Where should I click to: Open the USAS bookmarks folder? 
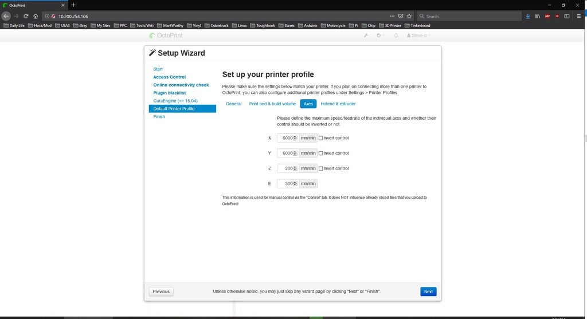62,25
